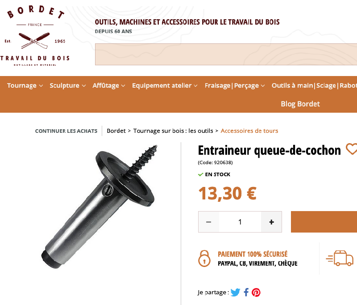Click the orange add-to-cart button
The image size is (357, 305).
click(324, 222)
